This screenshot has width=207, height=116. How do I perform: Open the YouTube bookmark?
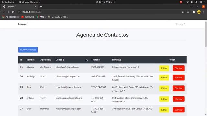point(28,17)
